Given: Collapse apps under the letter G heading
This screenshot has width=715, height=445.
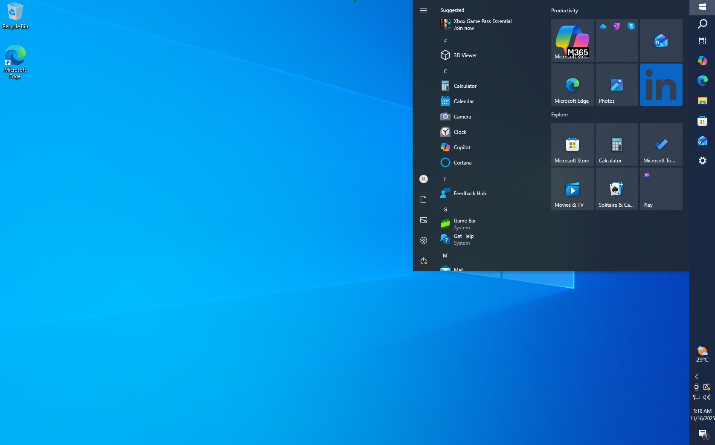Looking at the screenshot, I should click(445, 209).
